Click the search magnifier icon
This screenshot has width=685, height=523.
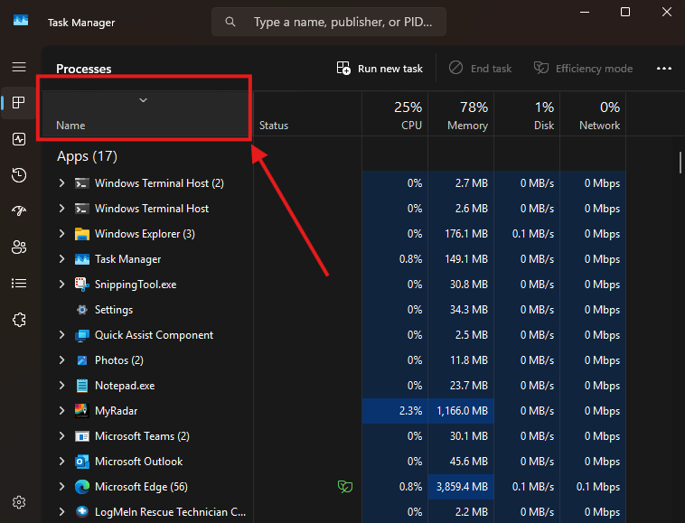[230, 22]
